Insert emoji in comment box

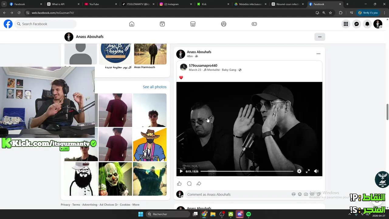click(300, 194)
